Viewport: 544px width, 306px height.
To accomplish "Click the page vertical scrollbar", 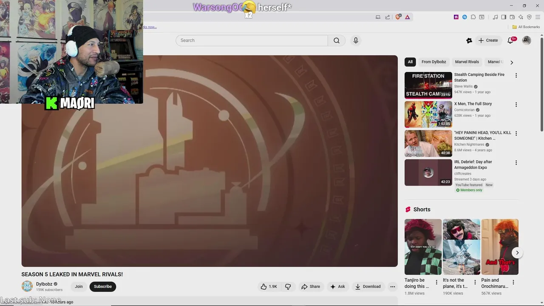I will click(x=541, y=85).
